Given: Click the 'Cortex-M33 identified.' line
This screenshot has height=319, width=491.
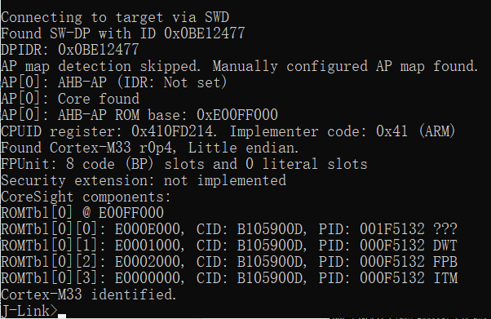Looking at the screenshot, I should click(x=89, y=295).
